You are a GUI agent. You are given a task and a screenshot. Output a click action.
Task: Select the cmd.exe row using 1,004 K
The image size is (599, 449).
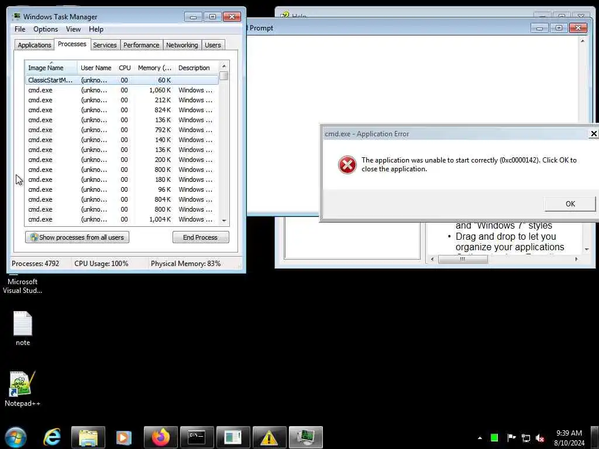click(x=122, y=219)
